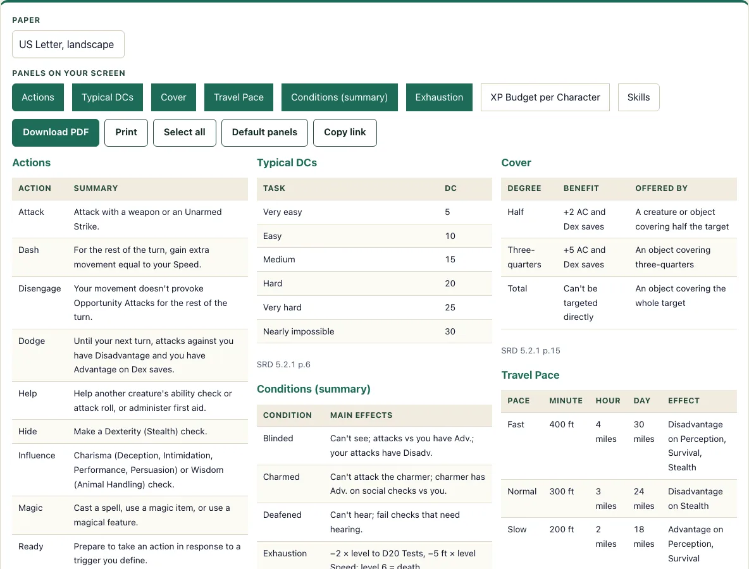749x569 pixels.
Task: Enable the XP Budget per Character panel
Action: pos(545,97)
